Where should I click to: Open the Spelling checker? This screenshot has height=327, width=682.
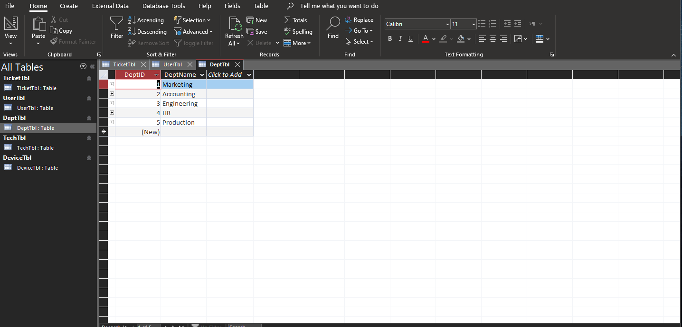(298, 31)
